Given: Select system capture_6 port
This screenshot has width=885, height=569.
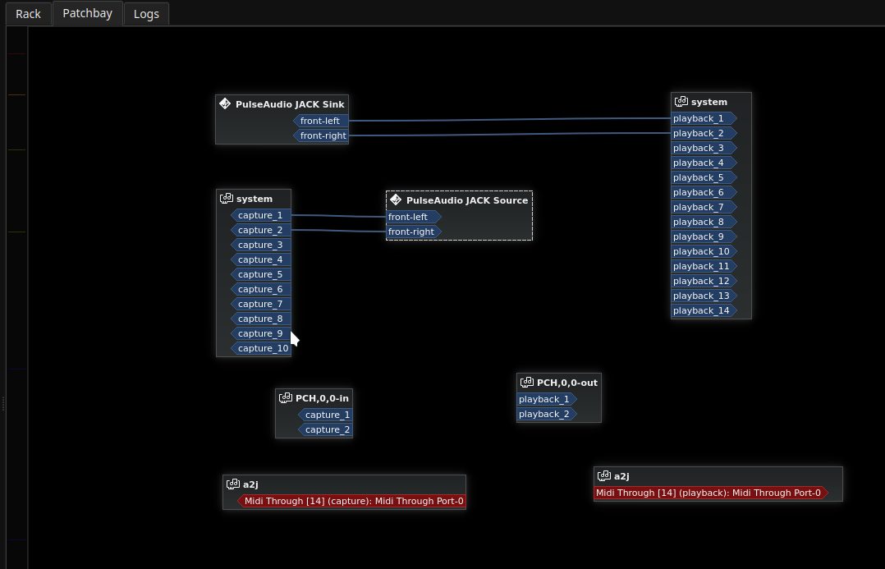Looking at the screenshot, I should [x=261, y=289].
